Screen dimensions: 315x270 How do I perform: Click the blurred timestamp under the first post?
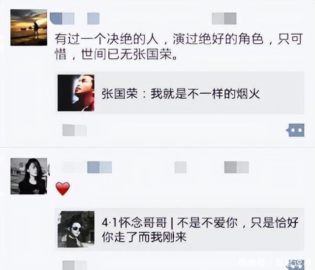pyautogui.click(x=74, y=130)
